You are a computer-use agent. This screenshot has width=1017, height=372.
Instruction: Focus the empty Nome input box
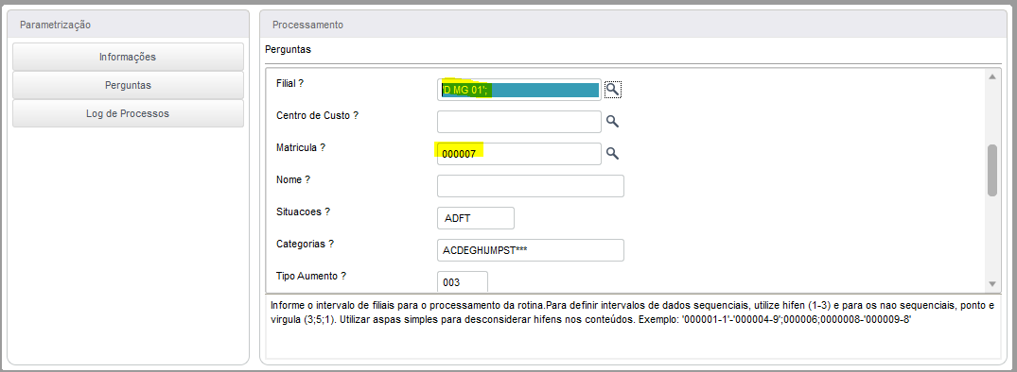pyautogui.click(x=531, y=186)
